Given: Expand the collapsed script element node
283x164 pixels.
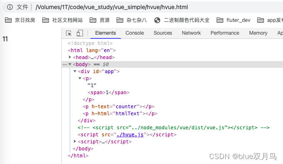Looking at the screenshot, I should coord(75,142).
